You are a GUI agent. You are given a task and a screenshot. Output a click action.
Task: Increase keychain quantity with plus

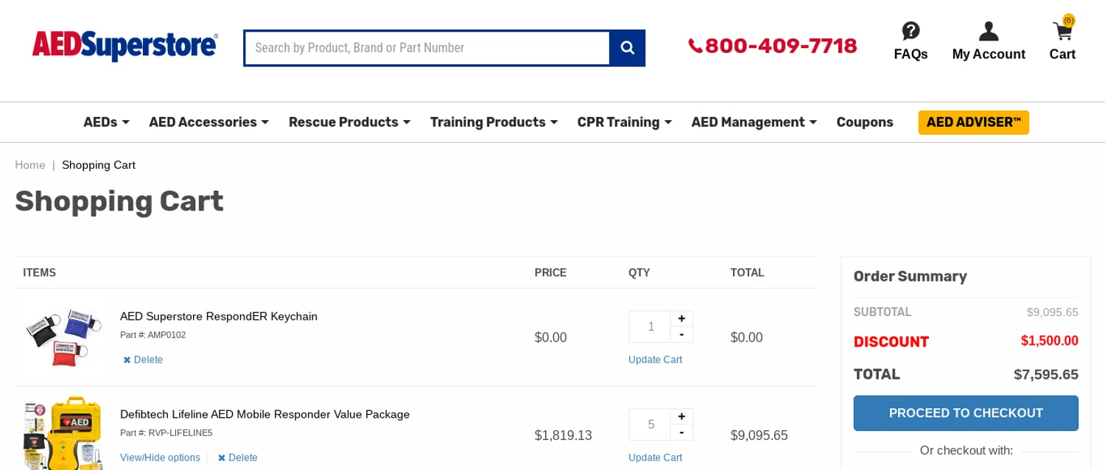681,318
